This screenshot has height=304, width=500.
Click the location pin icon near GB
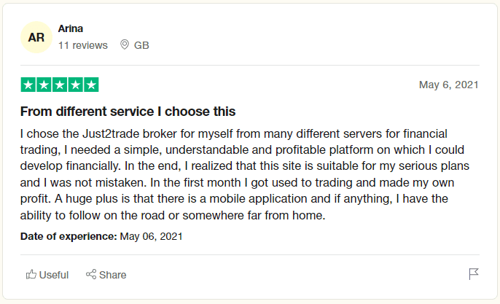[125, 44]
